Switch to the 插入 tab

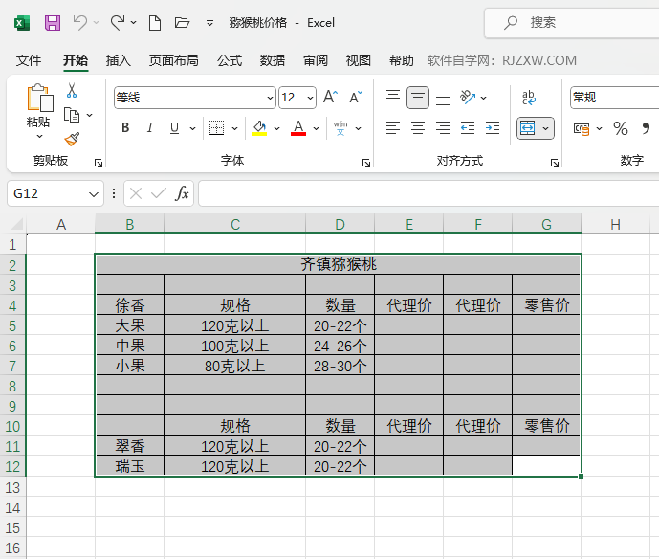(118, 60)
